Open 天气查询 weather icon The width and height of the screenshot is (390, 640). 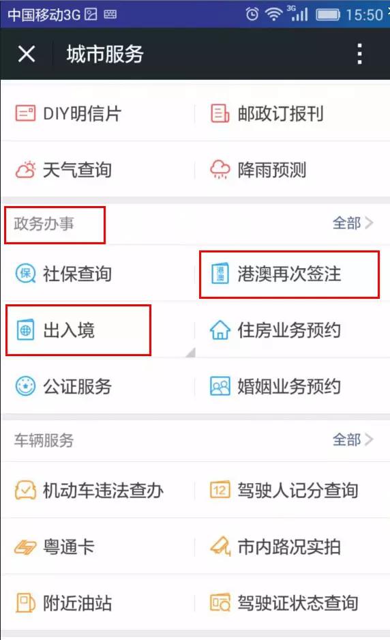coord(25,170)
